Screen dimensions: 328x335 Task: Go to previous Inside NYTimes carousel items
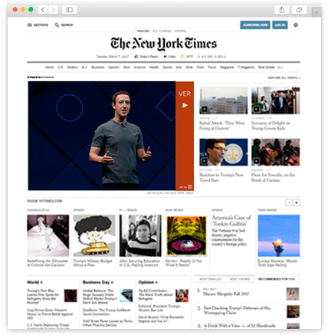289,202
